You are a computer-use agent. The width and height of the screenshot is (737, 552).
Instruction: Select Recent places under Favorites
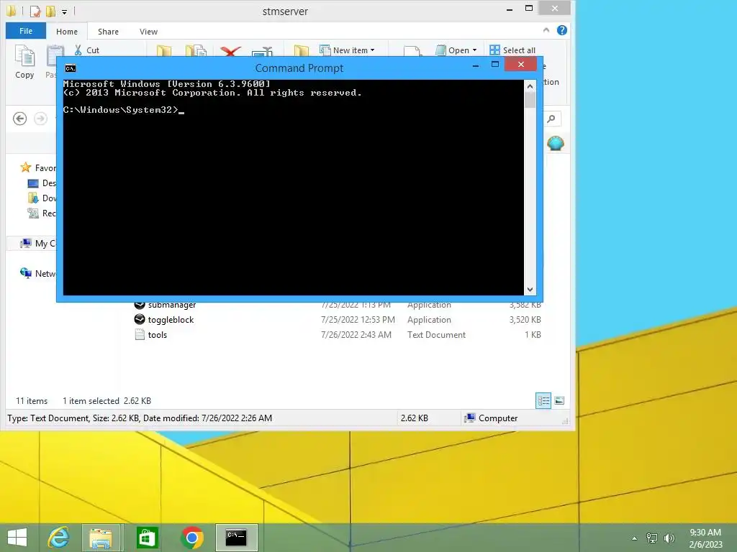pyautogui.click(x=42, y=213)
